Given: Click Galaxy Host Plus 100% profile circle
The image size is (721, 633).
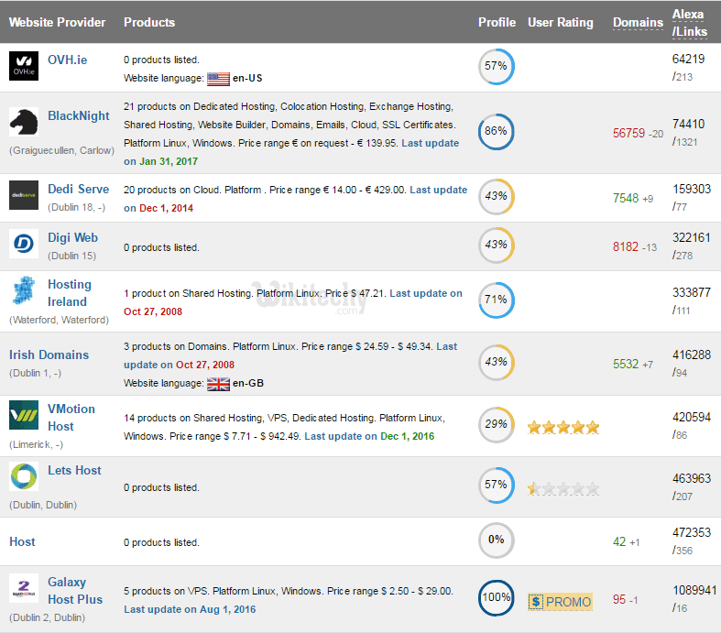Looking at the screenshot, I should point(496,598).
